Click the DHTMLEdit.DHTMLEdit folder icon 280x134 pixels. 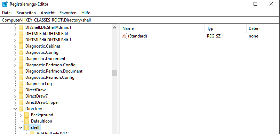pos(21,34)
